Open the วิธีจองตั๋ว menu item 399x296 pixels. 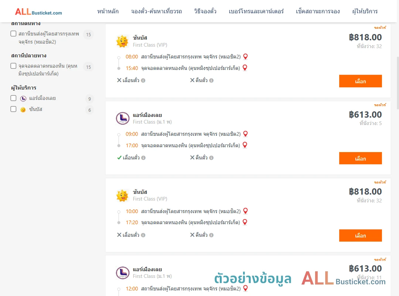[205, 11]
